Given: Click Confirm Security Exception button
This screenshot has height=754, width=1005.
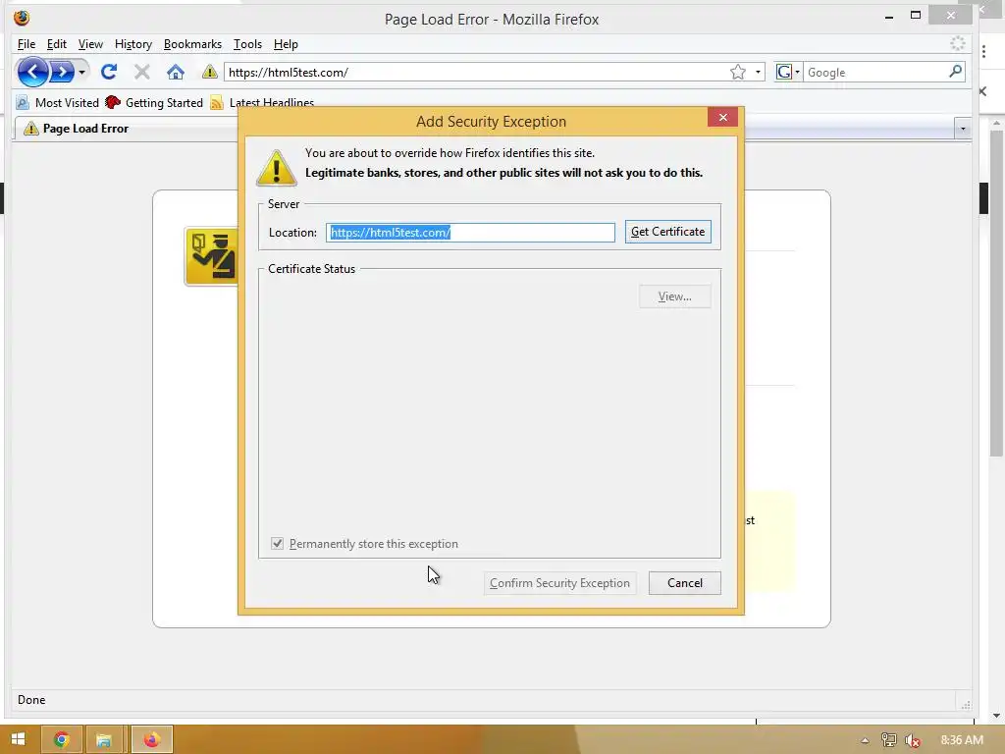Looking at the screenshot, I should tap(559, 583).
